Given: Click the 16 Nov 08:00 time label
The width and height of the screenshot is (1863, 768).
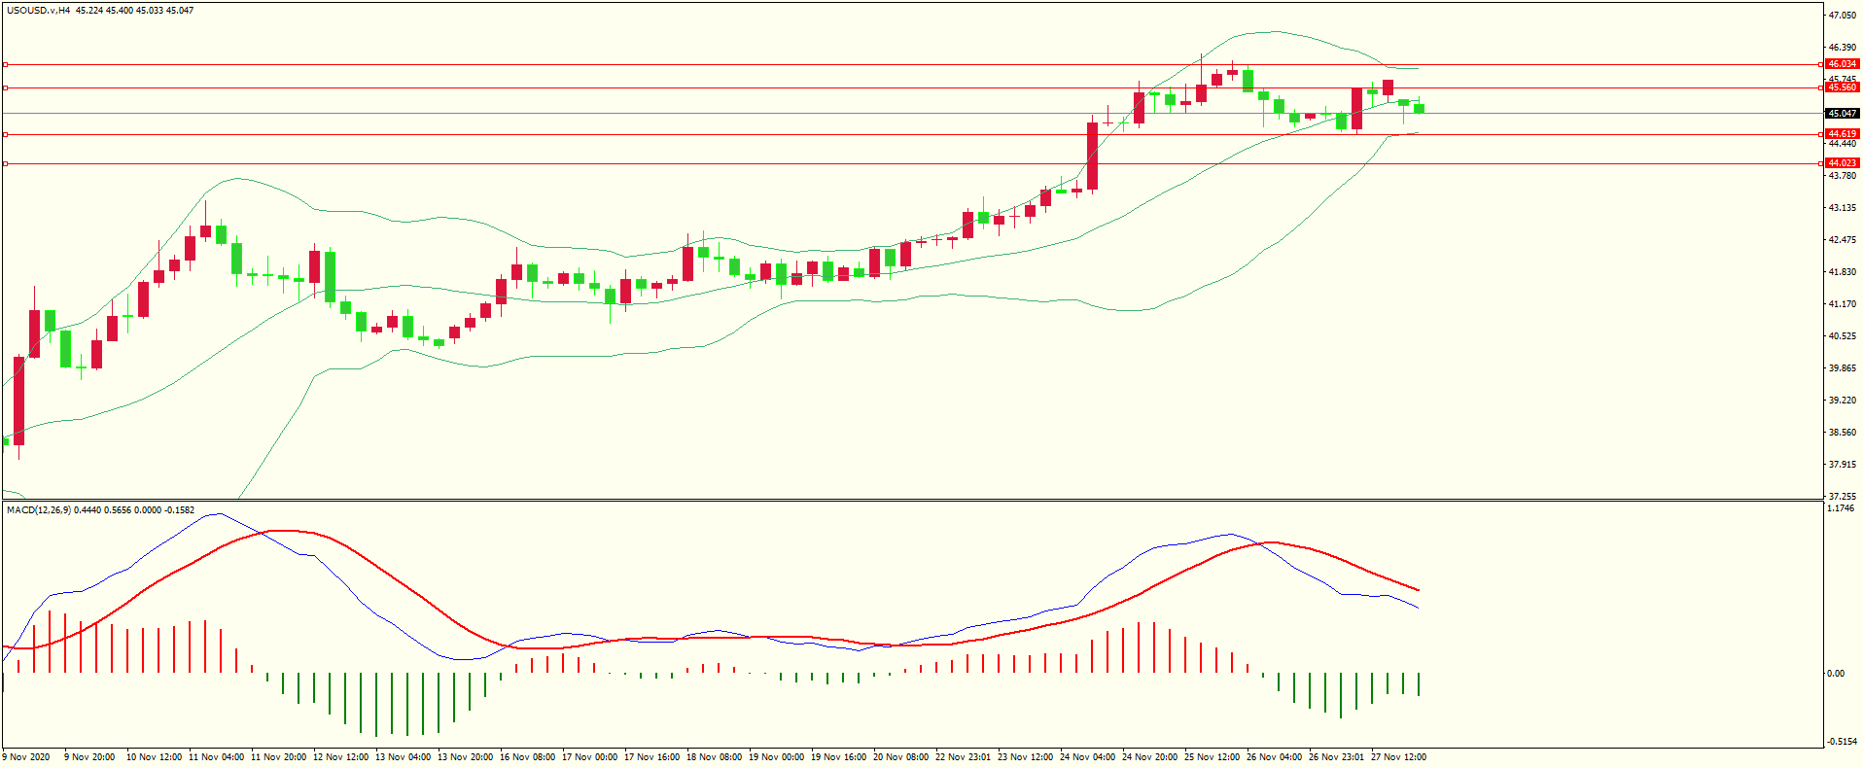Looking at the screenshot, I should click(x=527, y=757).
